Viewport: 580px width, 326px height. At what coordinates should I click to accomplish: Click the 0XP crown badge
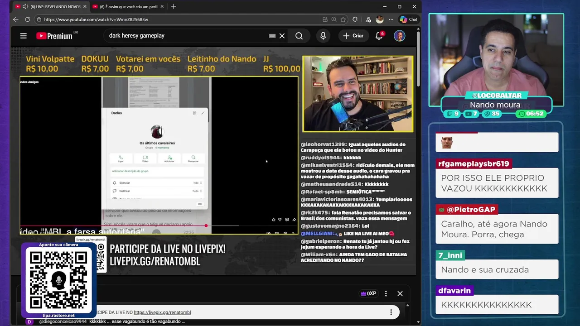pyautogui.click(x=368, y=293)
